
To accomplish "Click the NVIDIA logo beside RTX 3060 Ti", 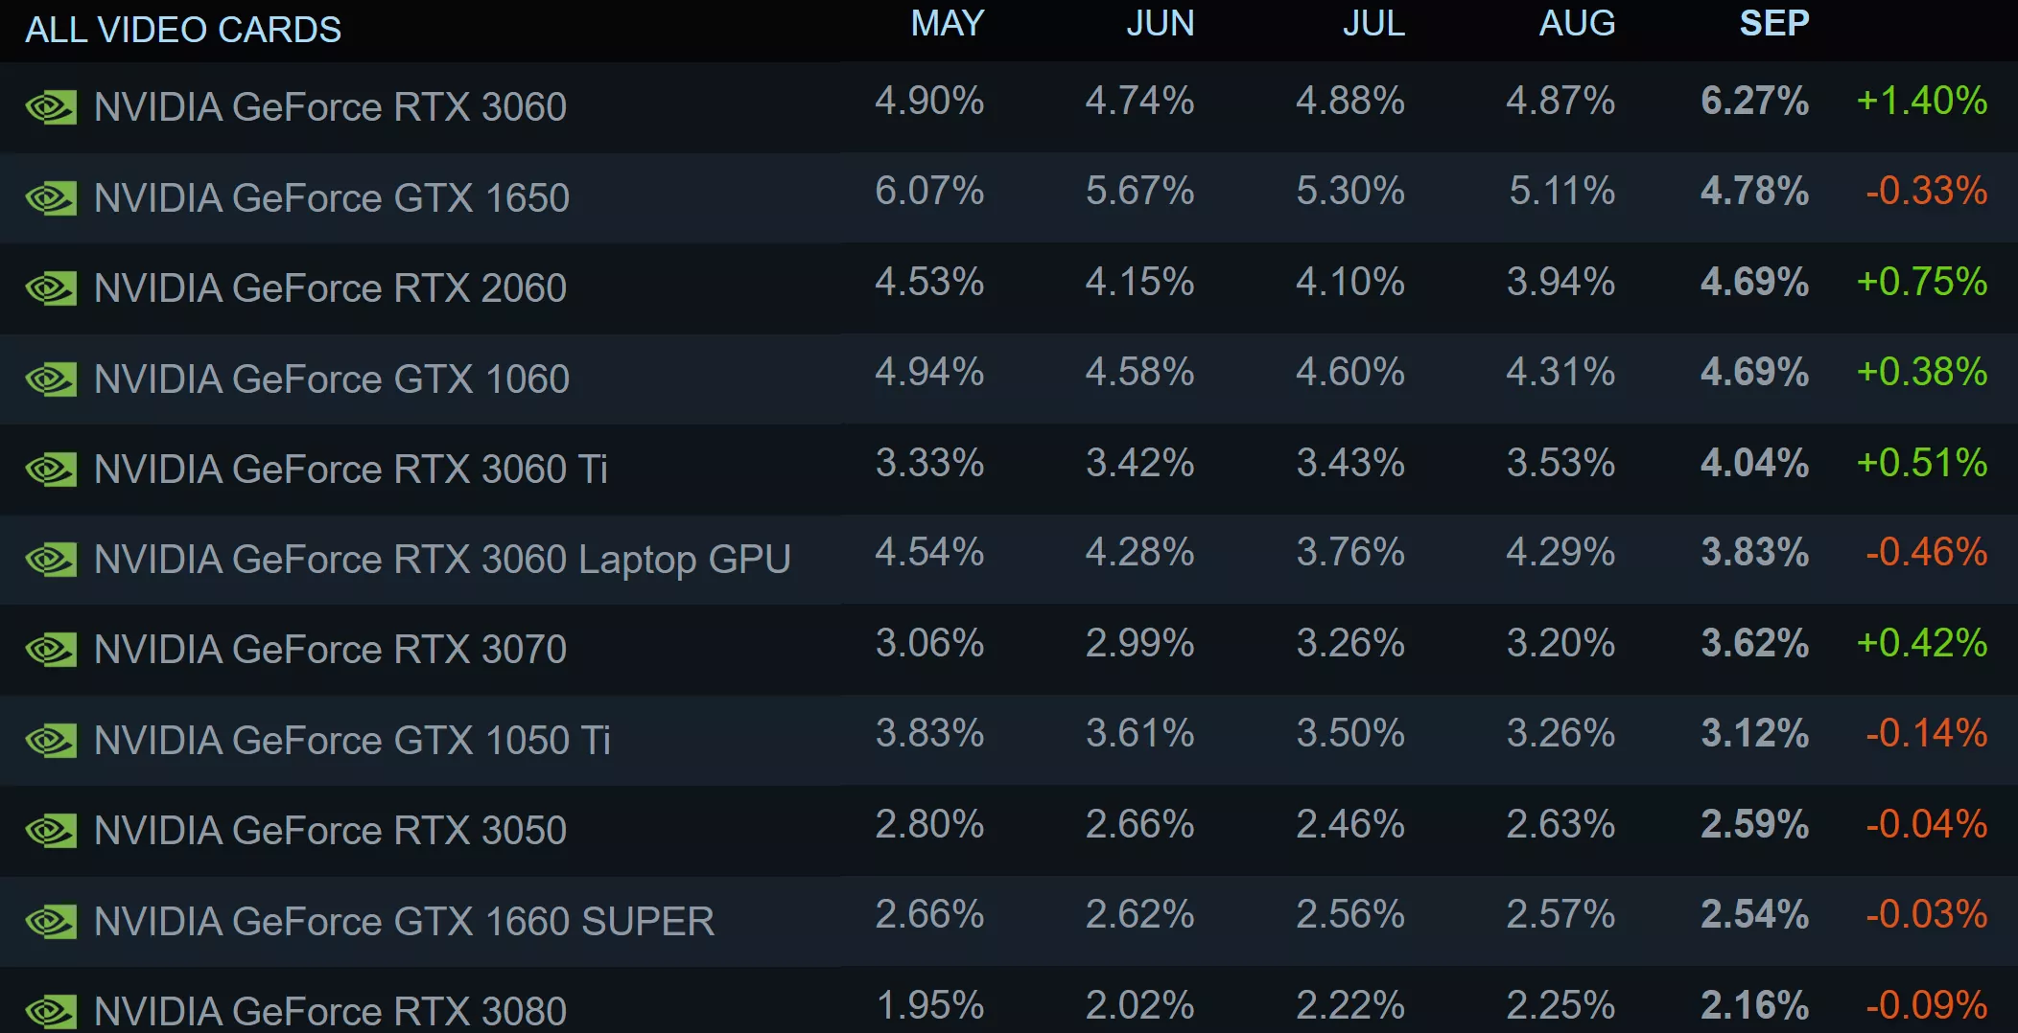I will point(51,470).
